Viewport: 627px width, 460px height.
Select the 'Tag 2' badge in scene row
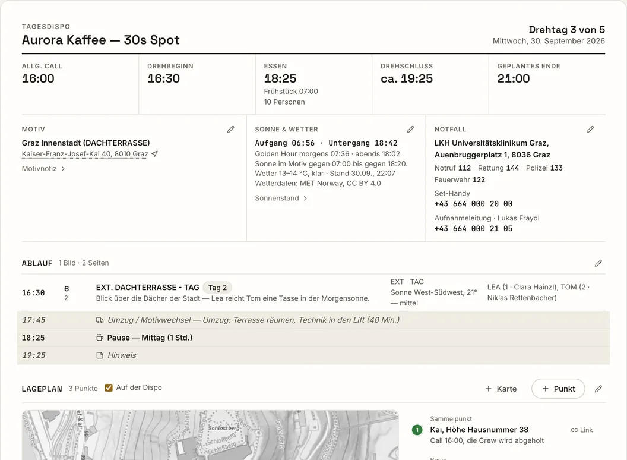pyautogui.click(x=217, y=288)
